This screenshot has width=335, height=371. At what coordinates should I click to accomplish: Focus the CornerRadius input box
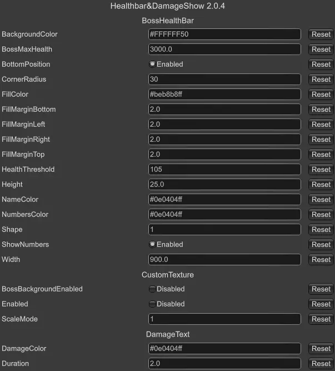point(224,80)
